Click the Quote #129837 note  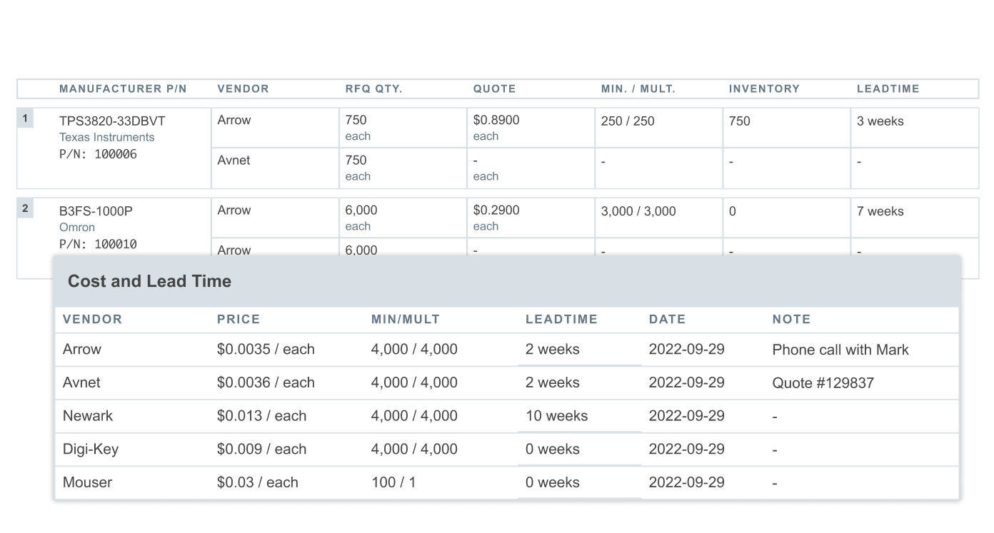click(823, 383)
